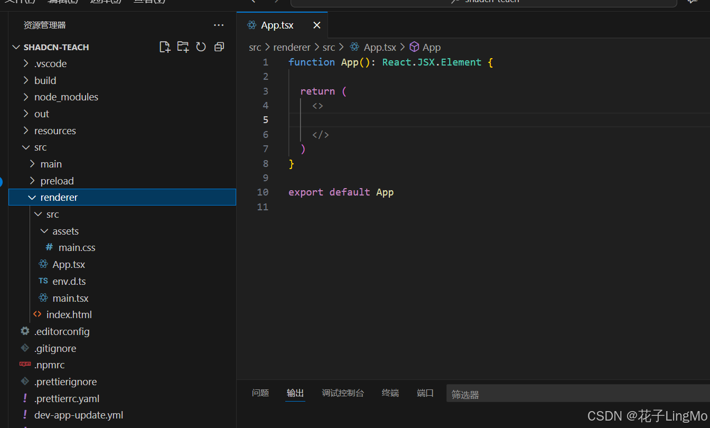Select the App.tsx editor tab
The image size is (710, 428).
282,25
